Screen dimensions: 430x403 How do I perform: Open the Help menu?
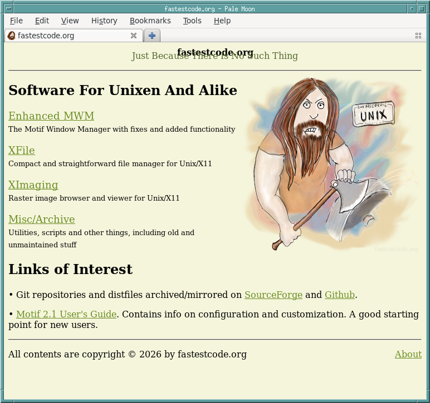click(222, 21)
